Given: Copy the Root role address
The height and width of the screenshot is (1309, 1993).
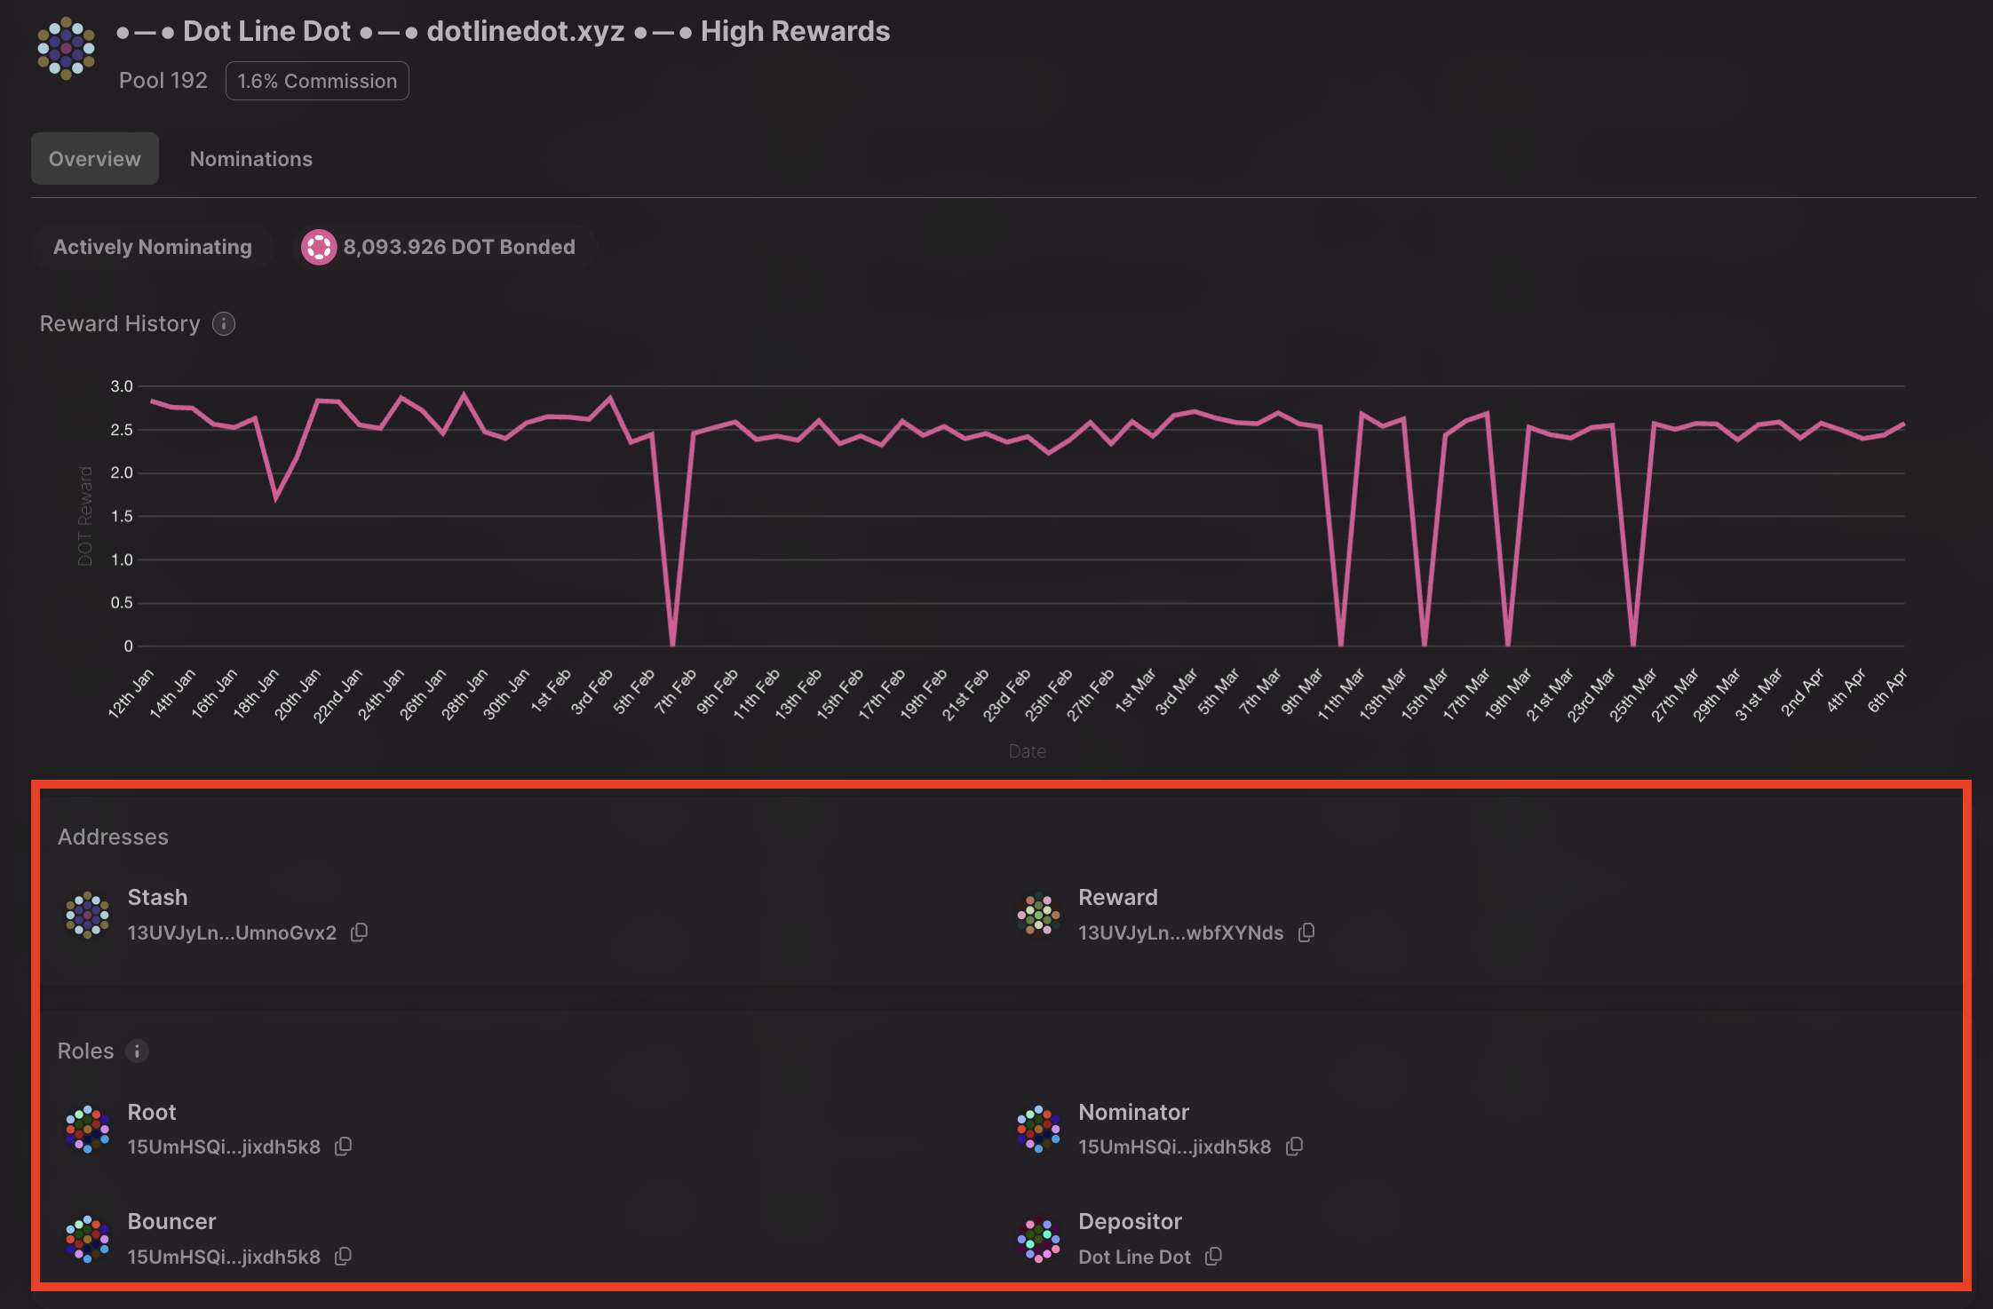Looking at the screenshot, I should tap(343, 1146).
